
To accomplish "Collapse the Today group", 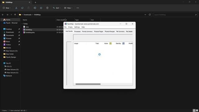I will point(22,24).
